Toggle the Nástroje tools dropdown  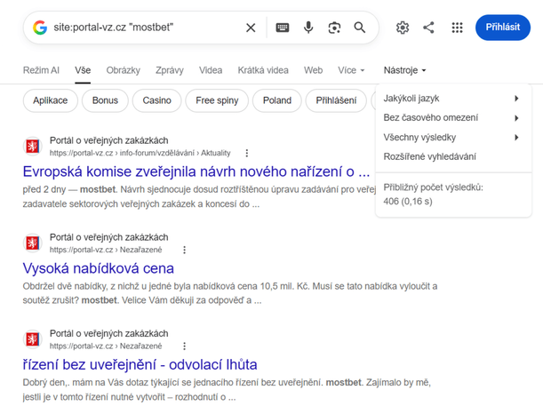tap(404, 70)
